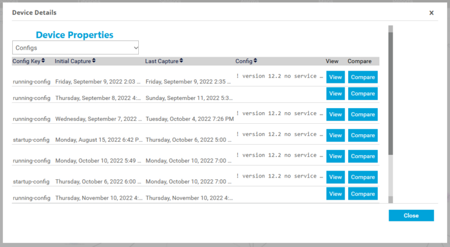View the August 15 startup-config
Screen dimensions: 450x247
point(336,135)
